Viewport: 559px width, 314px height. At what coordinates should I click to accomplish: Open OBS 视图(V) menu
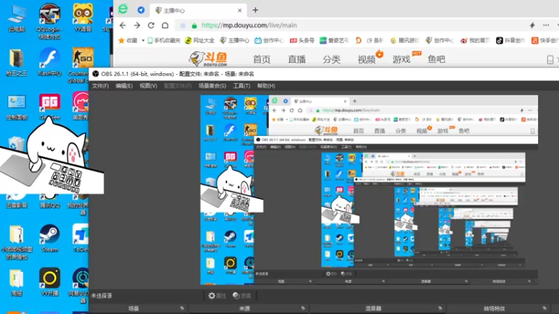click(x=148, y=86)
